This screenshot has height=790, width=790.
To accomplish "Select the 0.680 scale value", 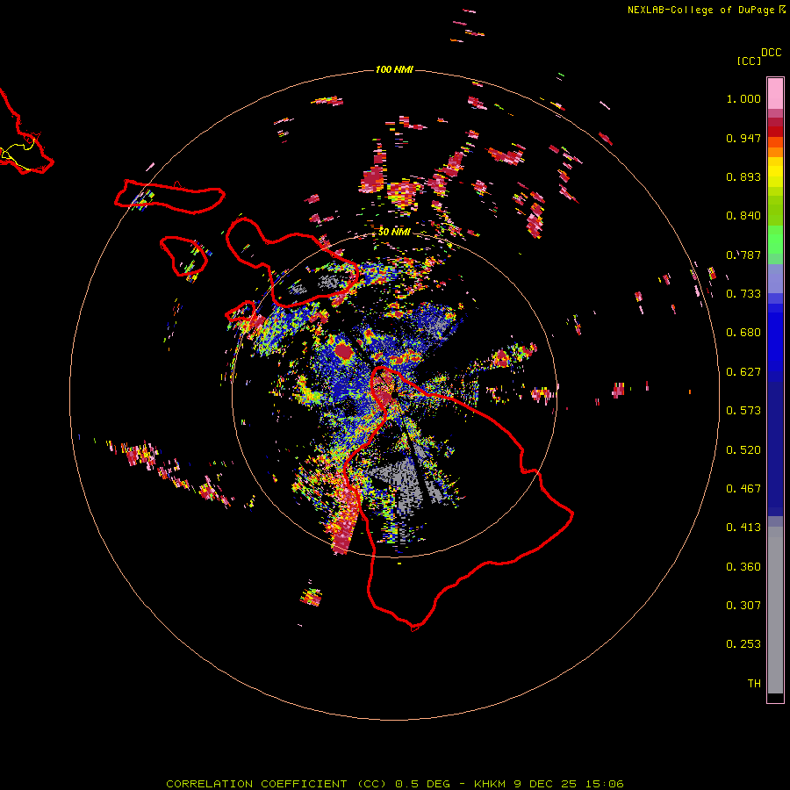I will pyautogui.click(x=743, y=333).
